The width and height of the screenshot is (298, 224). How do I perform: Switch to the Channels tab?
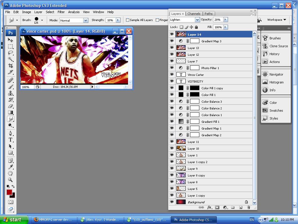coord(194,14)
